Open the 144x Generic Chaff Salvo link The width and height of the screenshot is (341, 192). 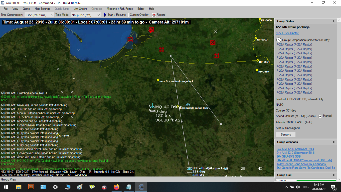[301, 164]
